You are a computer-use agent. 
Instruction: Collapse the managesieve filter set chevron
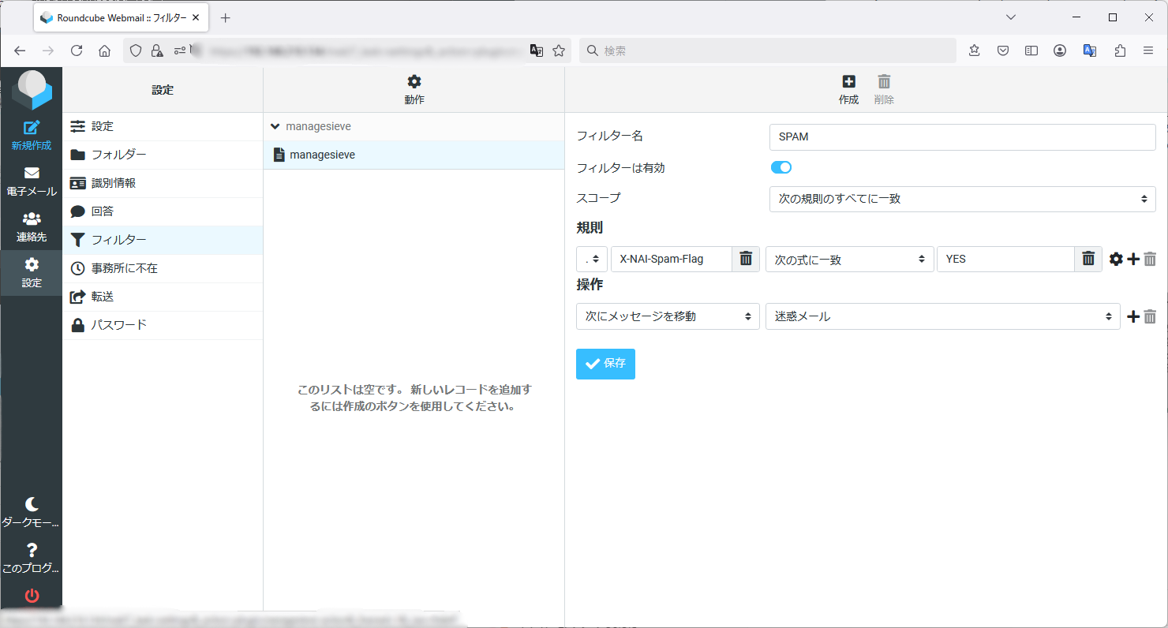click(x=275, y=125)
